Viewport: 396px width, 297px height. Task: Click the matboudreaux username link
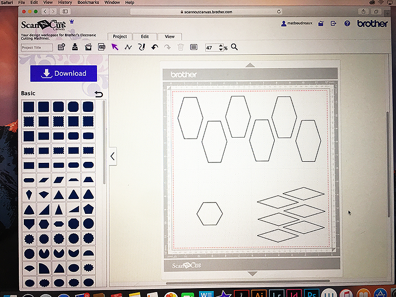click(x=298, y=23)
